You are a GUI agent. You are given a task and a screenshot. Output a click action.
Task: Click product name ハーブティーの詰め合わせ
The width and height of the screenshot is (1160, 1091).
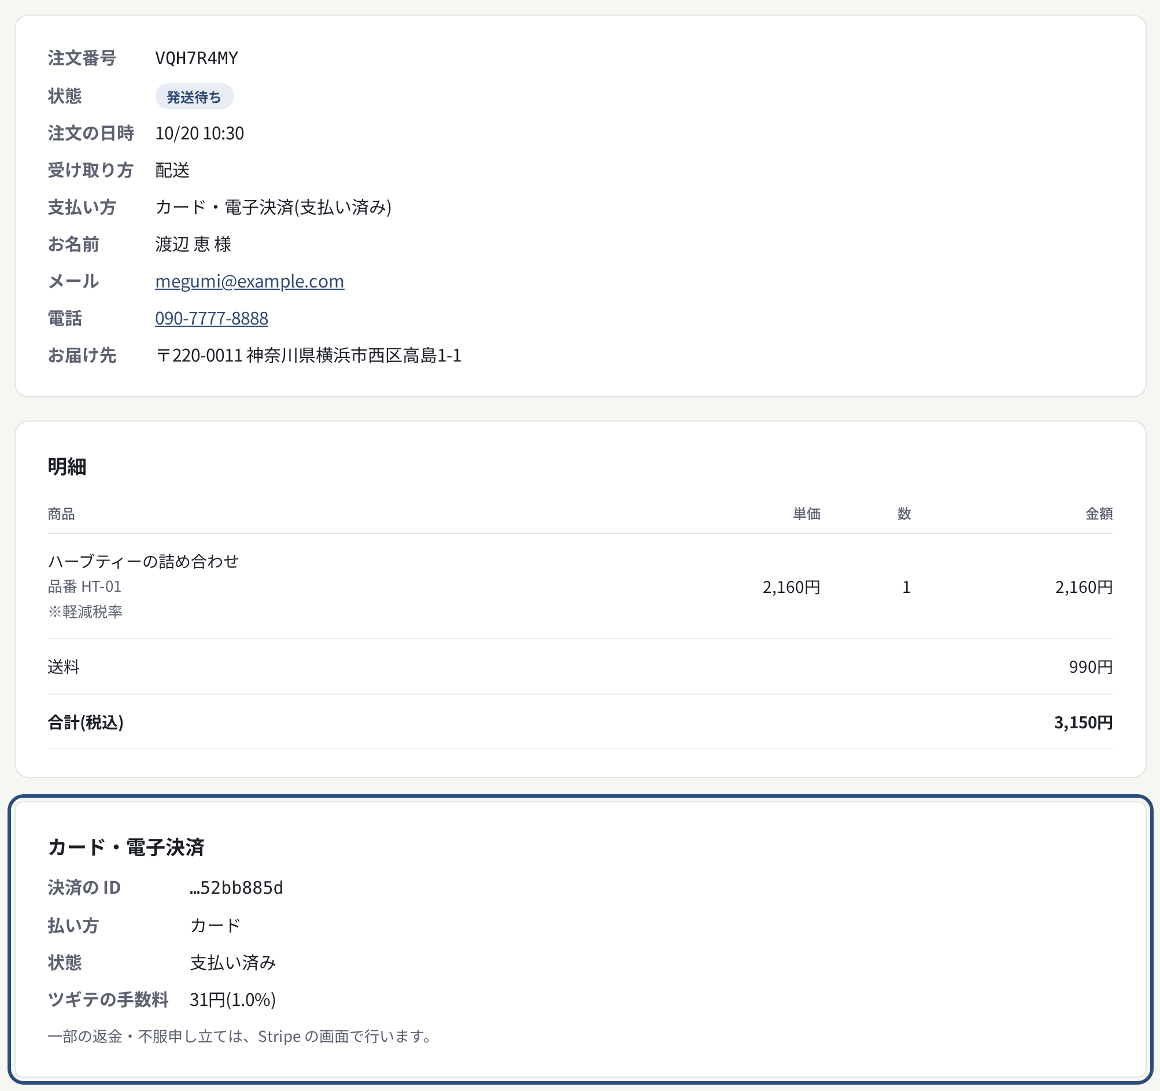pos(143,562)
